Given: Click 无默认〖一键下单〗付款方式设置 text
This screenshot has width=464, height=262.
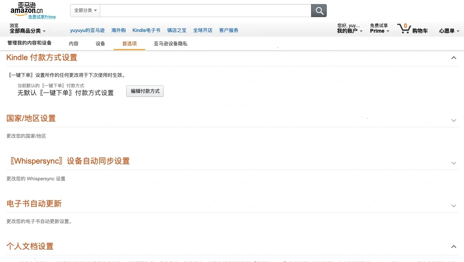Looking at the screenshot, I should 66,93.
